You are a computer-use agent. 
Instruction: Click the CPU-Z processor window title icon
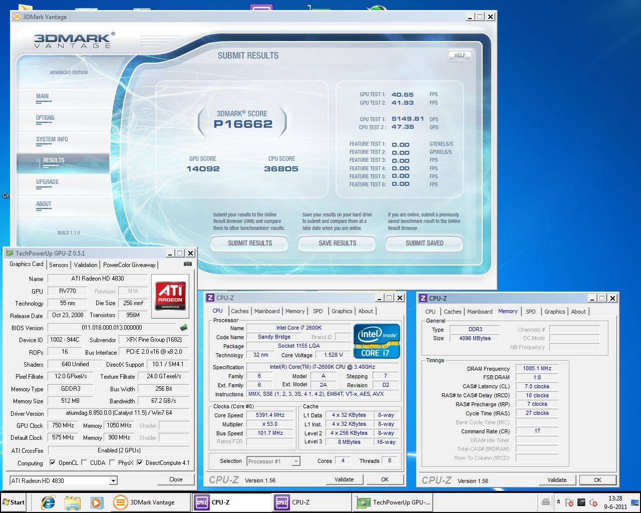(211, 298)
